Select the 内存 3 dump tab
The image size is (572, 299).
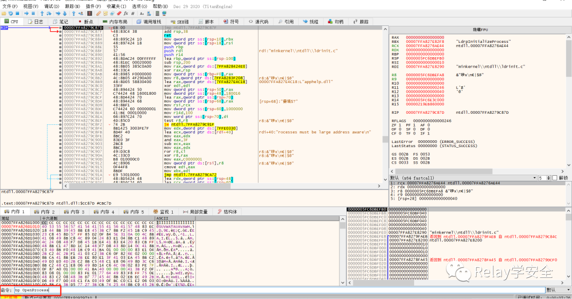coord(74,212)
